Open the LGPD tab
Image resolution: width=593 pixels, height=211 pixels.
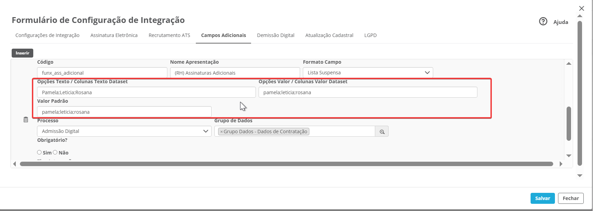point(370,35)
